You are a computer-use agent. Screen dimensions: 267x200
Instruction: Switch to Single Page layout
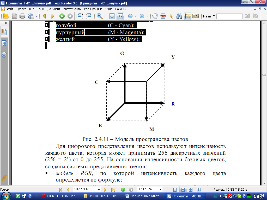click(175, 190)
